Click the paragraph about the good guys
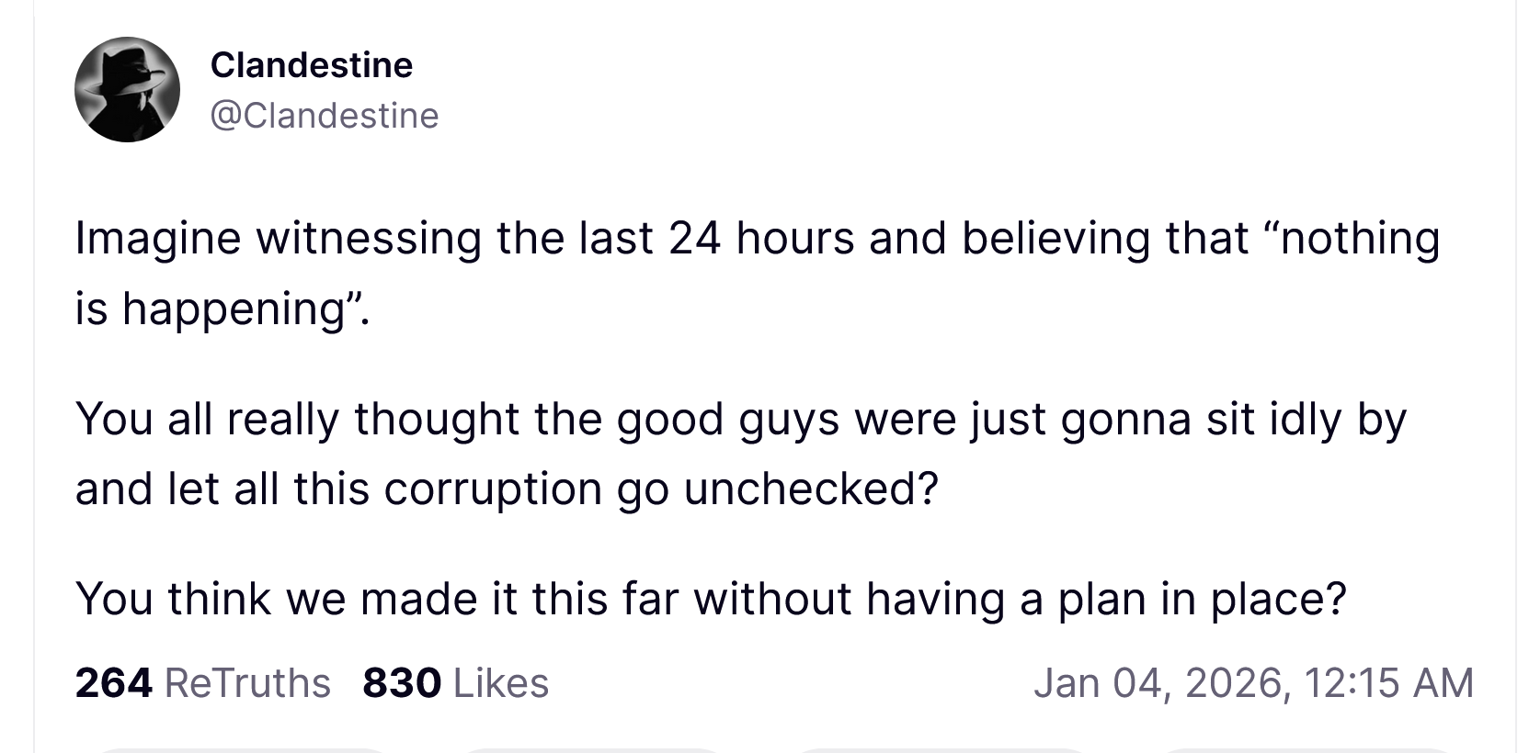This screenshot has height=753, width=1529. [740, 454]
